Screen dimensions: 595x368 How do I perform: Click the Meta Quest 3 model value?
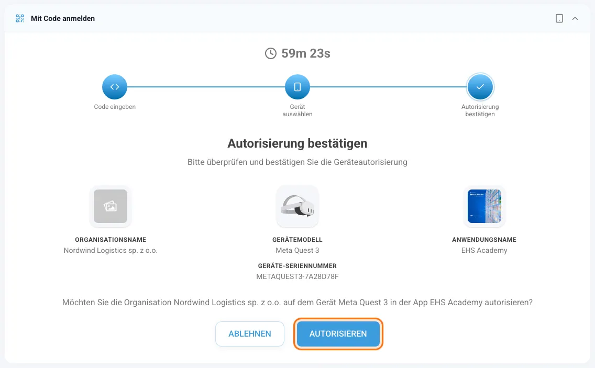click(x=298, y=250)
